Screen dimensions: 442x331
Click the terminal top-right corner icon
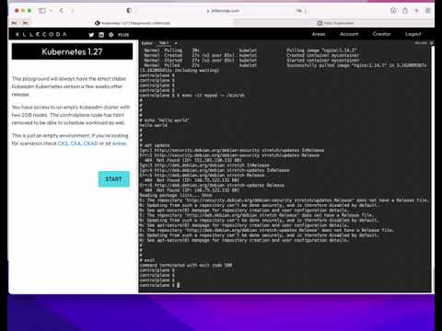coord(431,43)
